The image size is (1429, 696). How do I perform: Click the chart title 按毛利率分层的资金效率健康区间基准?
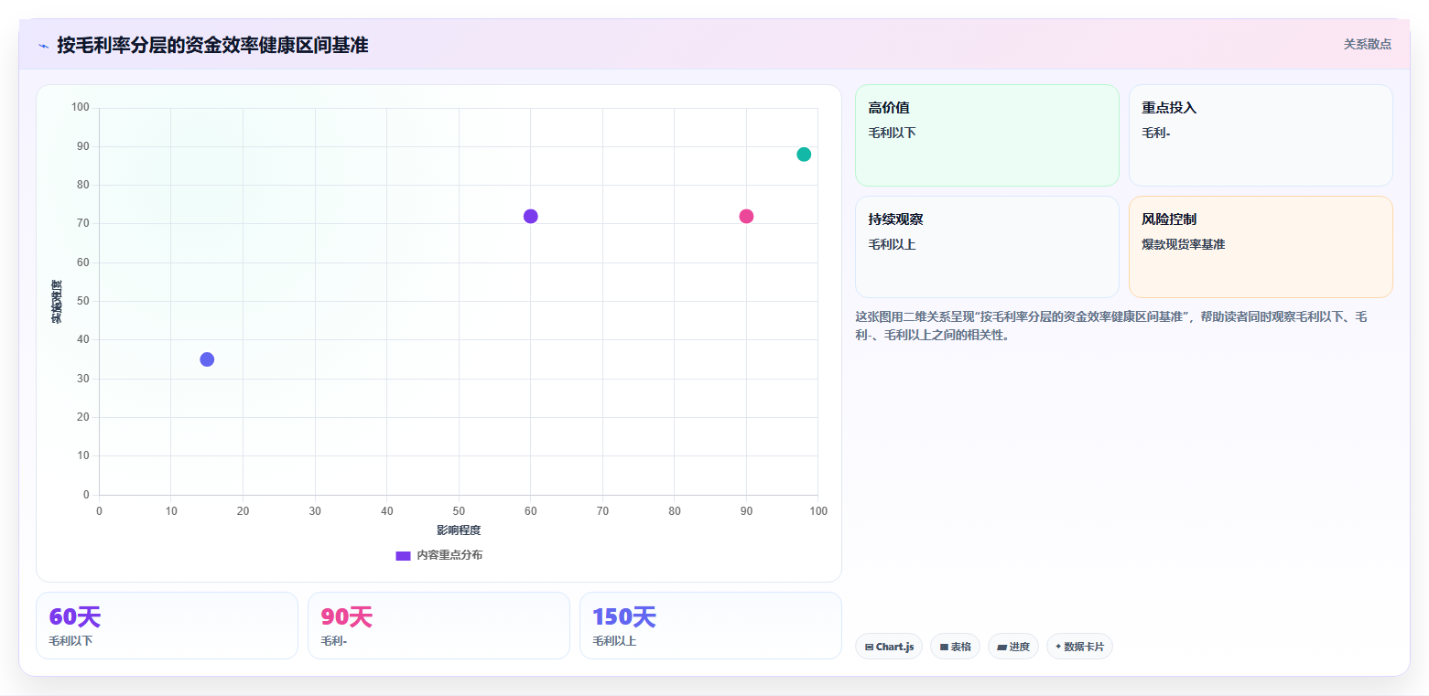click(x=212, y=45)
